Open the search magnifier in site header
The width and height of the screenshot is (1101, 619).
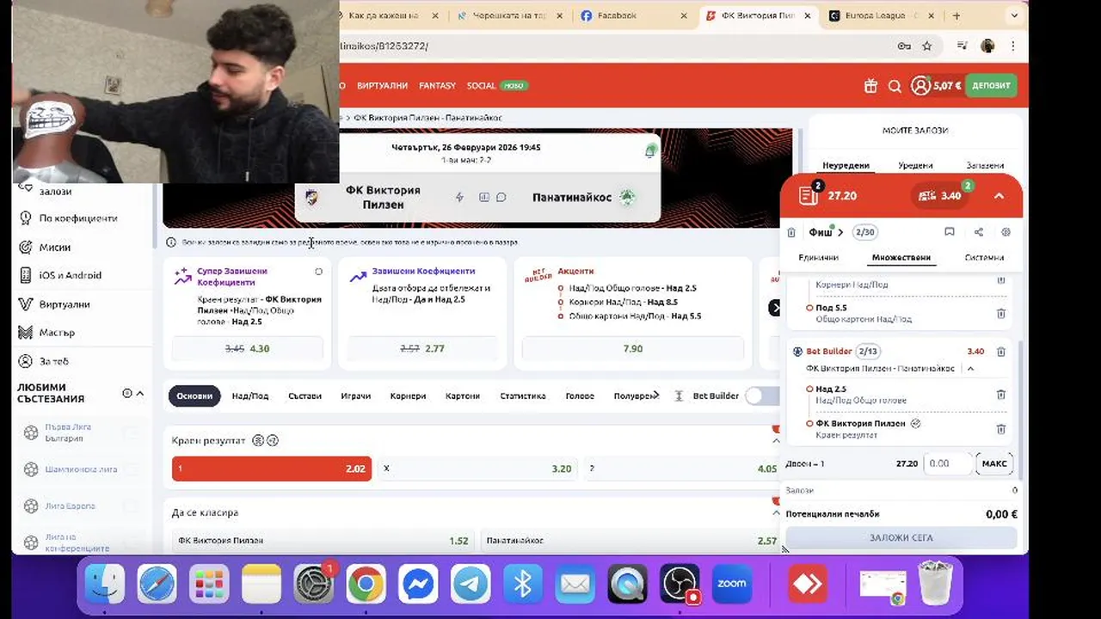(895, 86)
